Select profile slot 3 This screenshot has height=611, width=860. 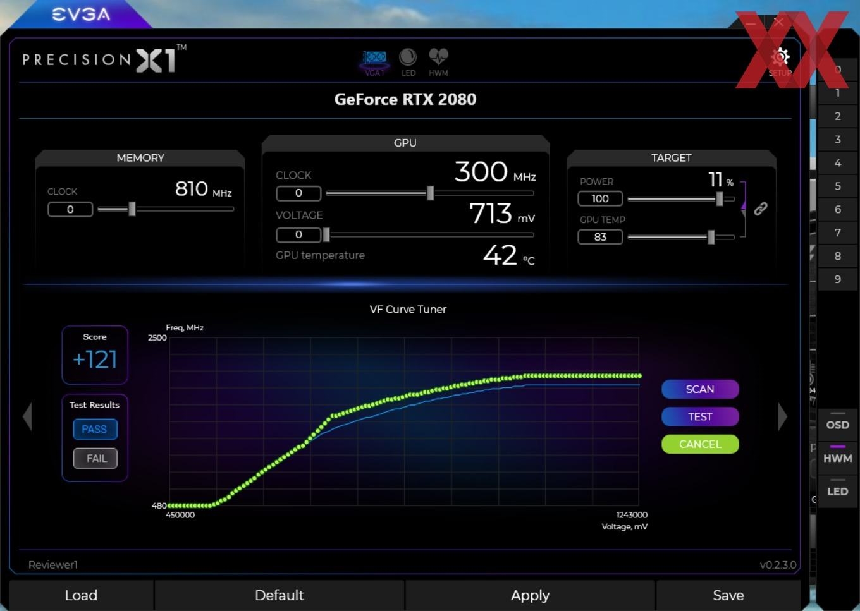(x=837, y=139)
